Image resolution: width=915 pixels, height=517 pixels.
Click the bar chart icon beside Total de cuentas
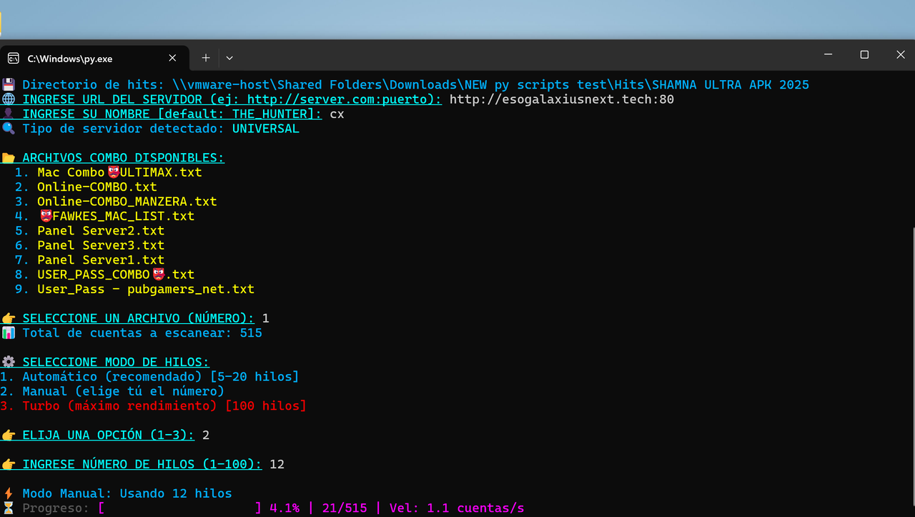[8, 333]
